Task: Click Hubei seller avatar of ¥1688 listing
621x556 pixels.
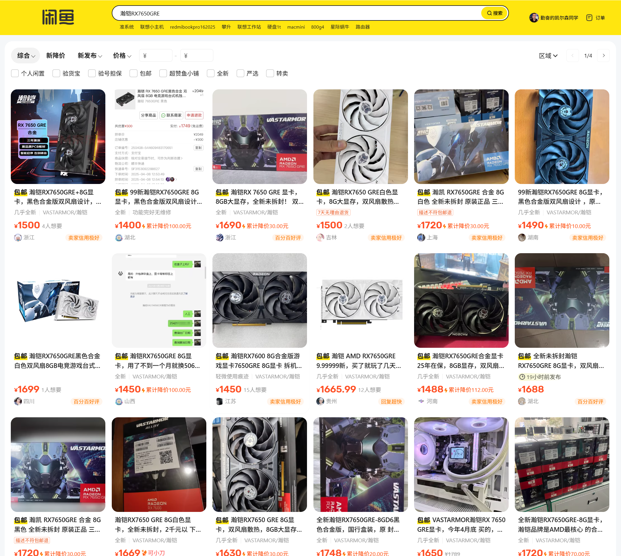Action: [x=521, y=402]
